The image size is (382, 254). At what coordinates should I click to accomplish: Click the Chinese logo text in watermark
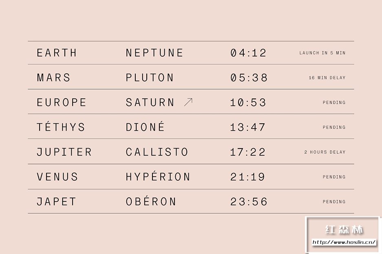(344, 230)
